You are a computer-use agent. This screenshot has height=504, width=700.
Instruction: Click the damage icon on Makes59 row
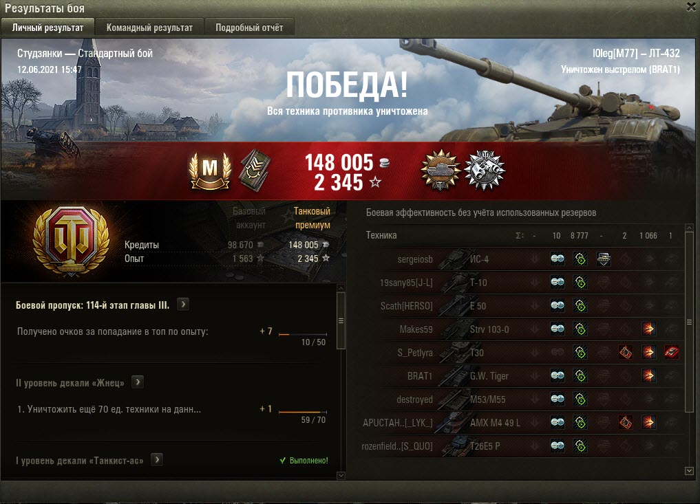[648, 329]
